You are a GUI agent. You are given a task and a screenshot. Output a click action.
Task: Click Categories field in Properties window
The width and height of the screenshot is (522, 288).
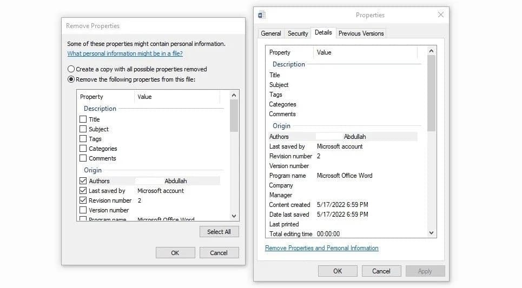click(342, 104)
